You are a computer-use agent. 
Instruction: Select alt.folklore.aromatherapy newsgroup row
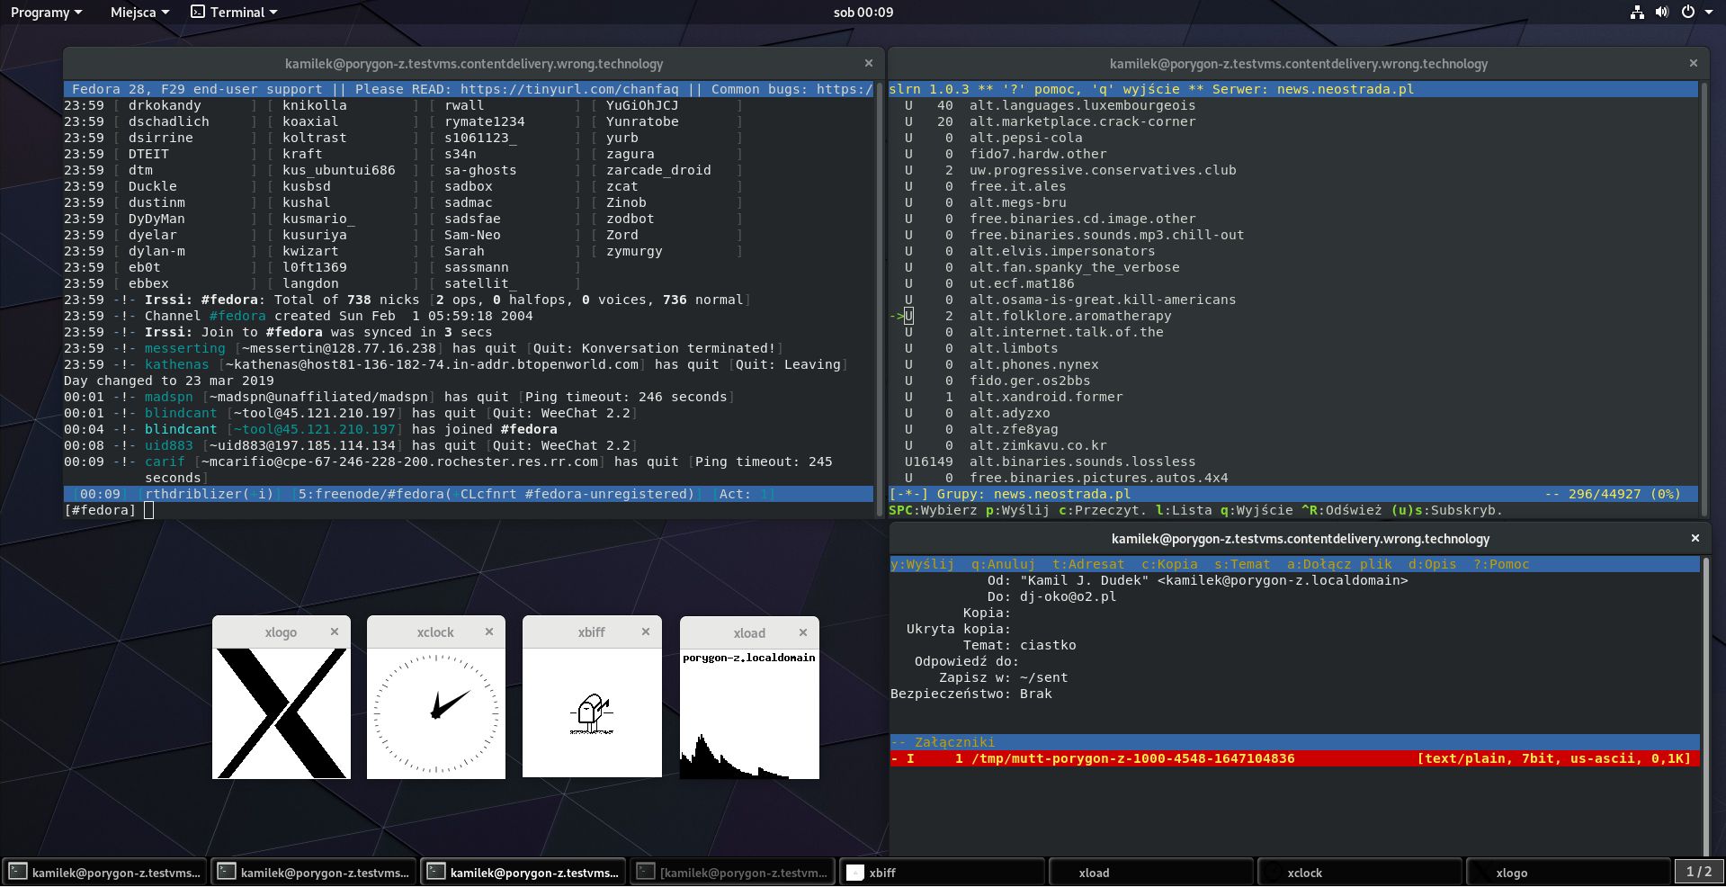click(x=1069, y=316)
